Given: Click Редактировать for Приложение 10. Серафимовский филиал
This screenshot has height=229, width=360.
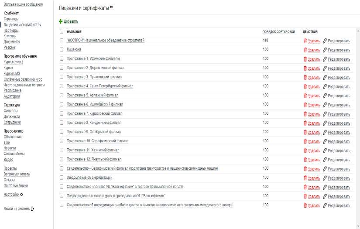Looking at the screenshot, I should point(339,141).
